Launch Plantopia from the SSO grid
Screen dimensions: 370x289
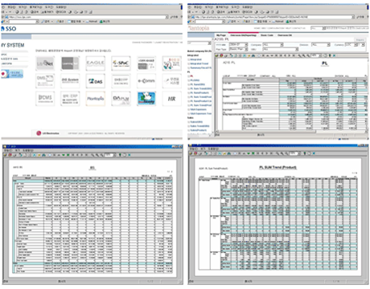click(95, 99)
